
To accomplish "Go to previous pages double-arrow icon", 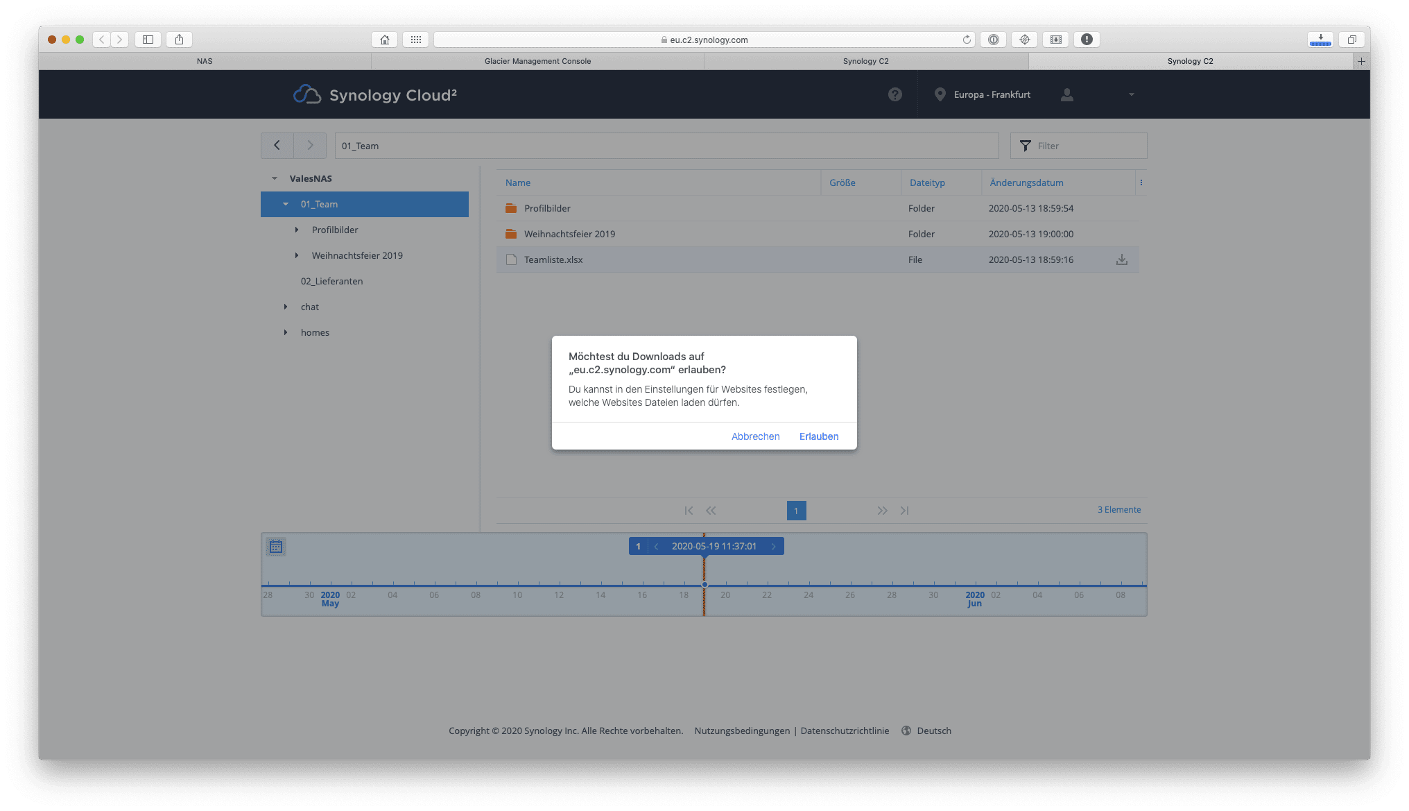I will [x=711, y=511].
